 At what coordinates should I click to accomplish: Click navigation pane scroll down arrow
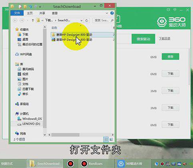(x=45, y=135)
